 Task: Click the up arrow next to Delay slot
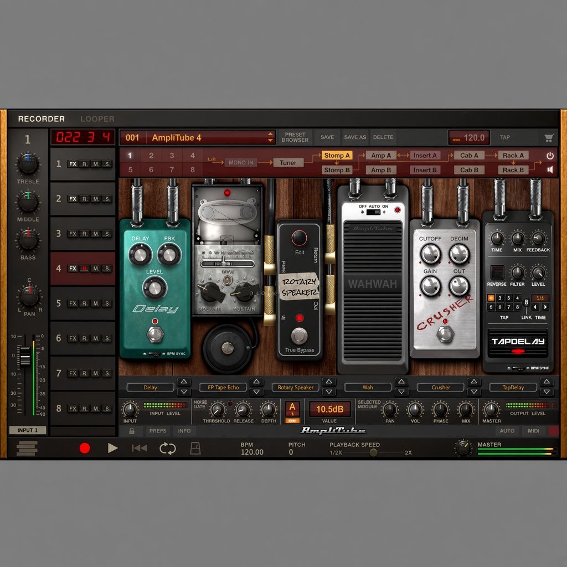click(184, 382)
